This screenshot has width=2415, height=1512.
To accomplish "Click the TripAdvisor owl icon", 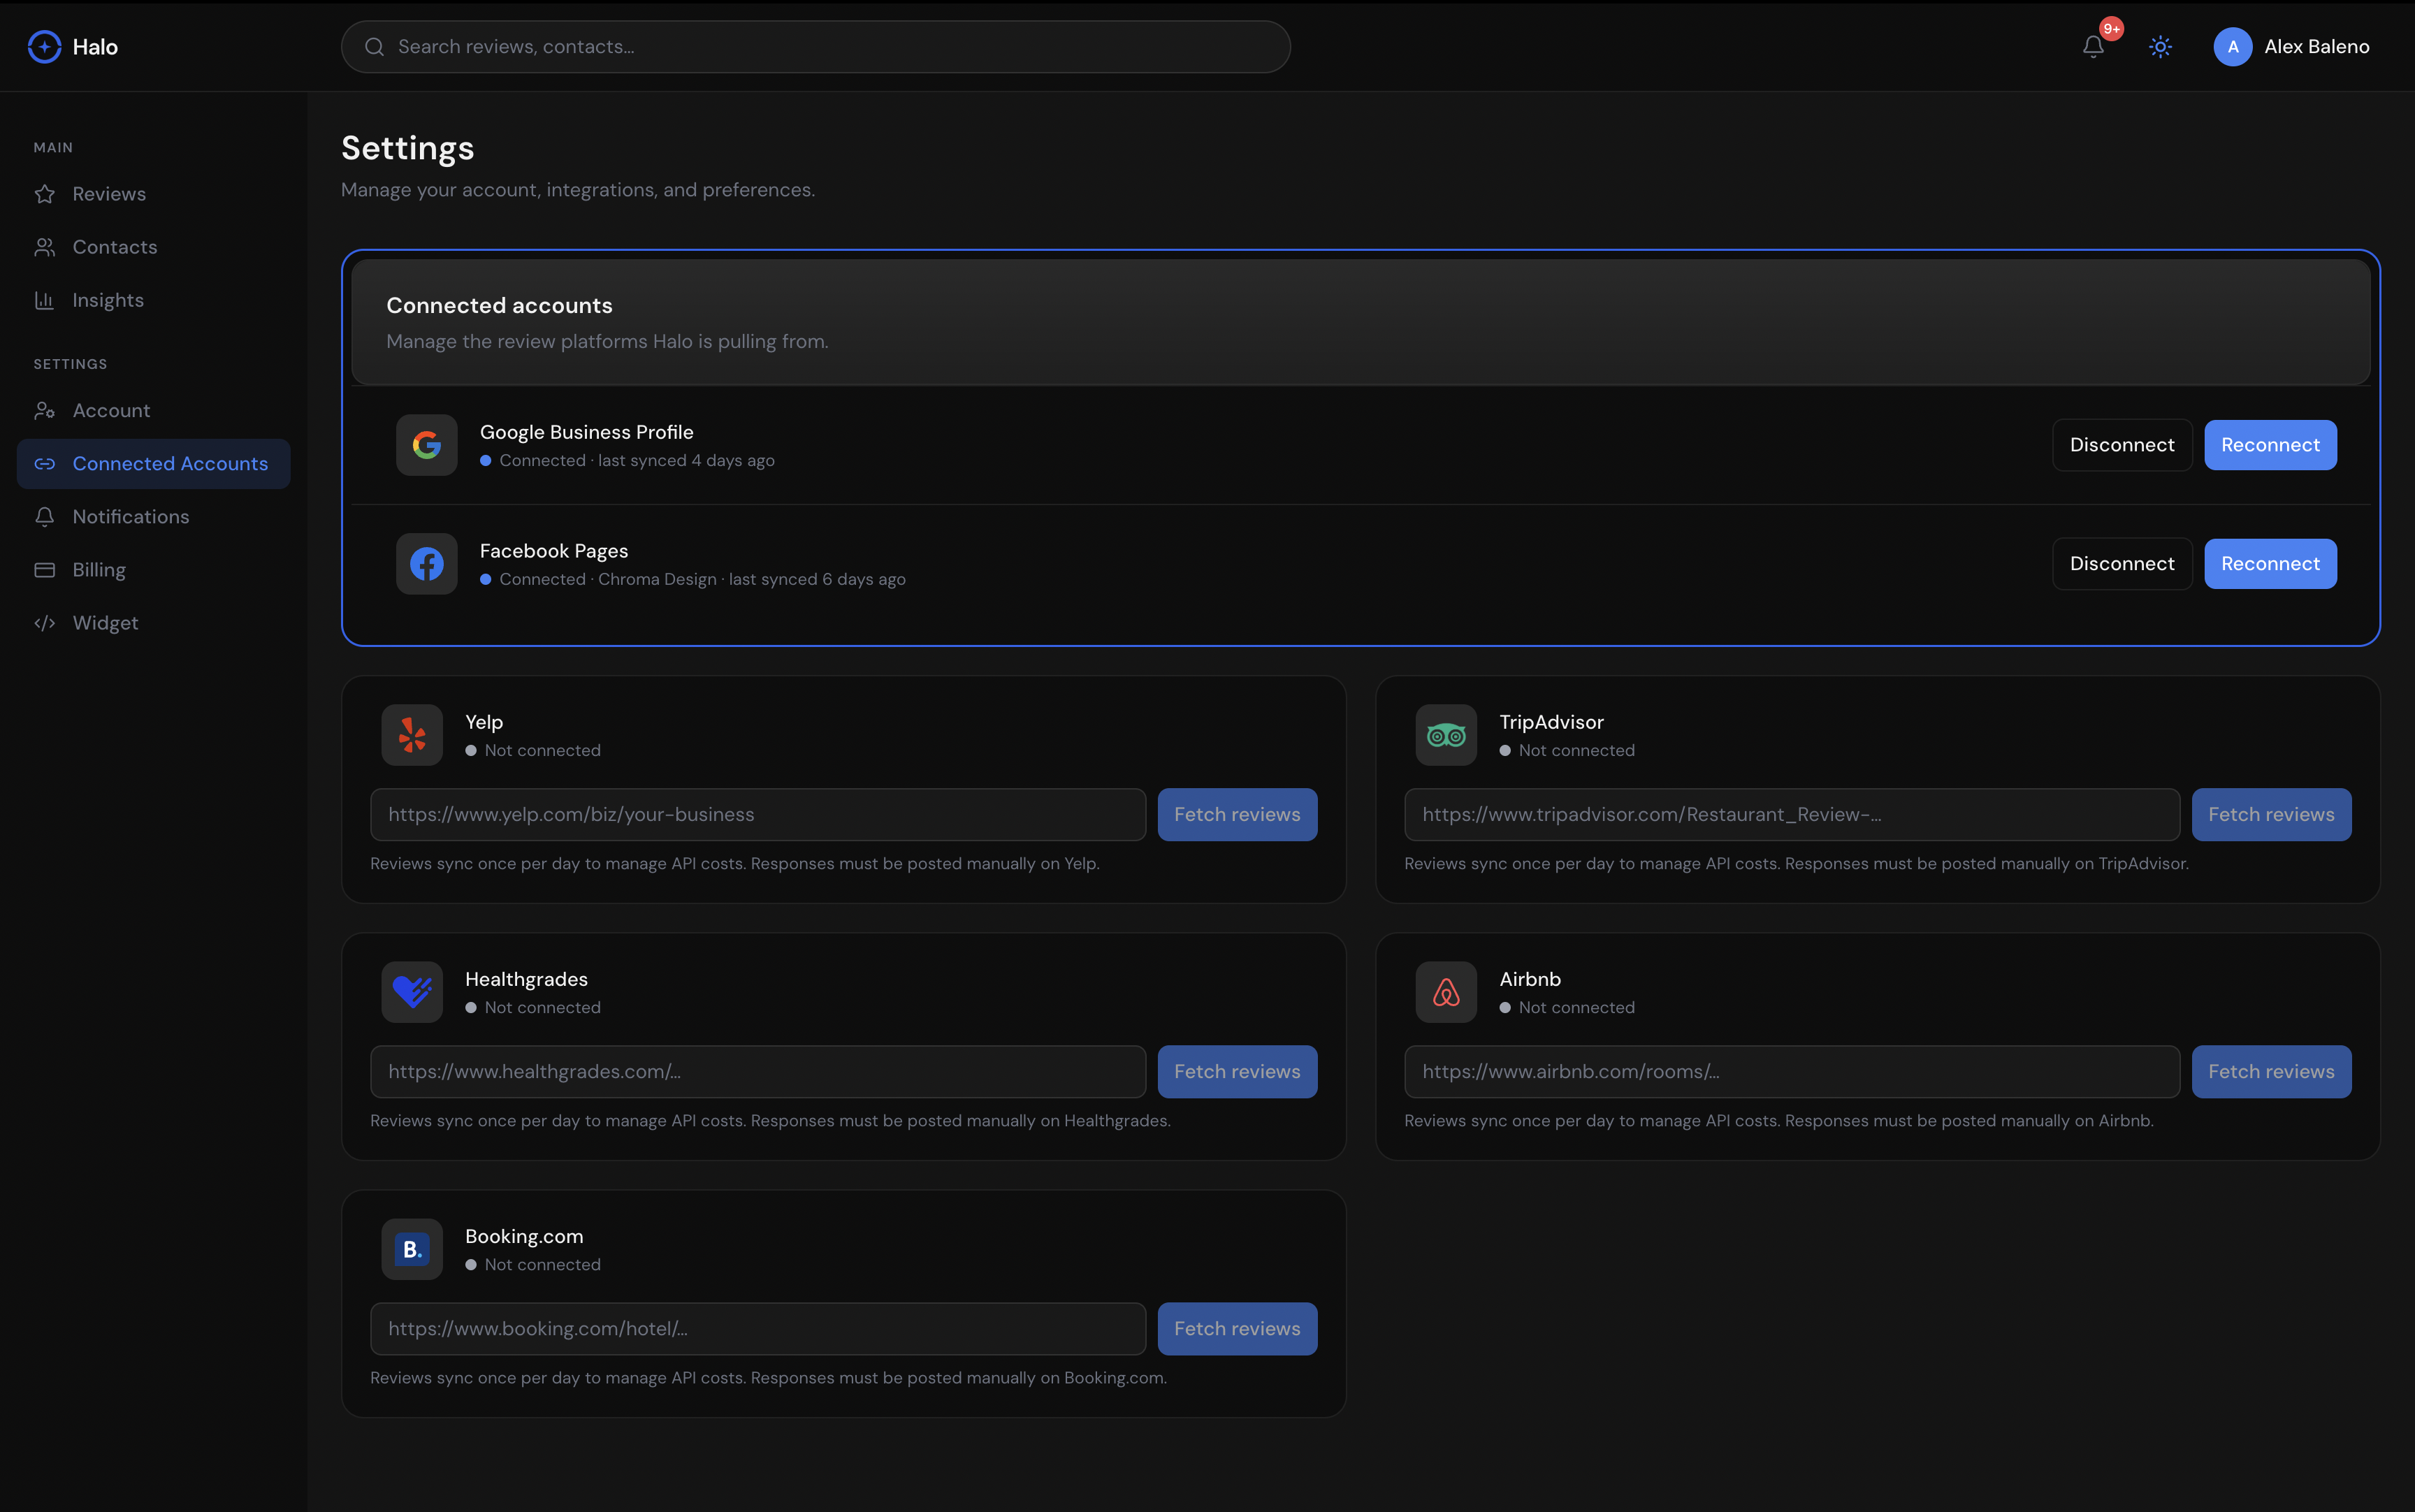I will click(1445, 734).
